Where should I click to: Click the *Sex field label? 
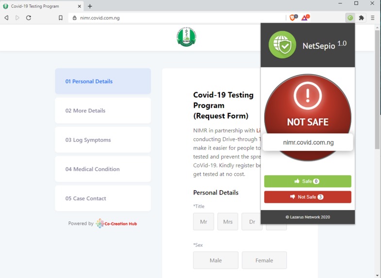click(x=198, y=245)
